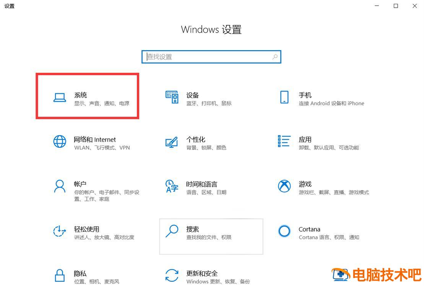Select the 更新和安全 refresh arrows icon
The image size is (424, 286).
tap(172, 275)
